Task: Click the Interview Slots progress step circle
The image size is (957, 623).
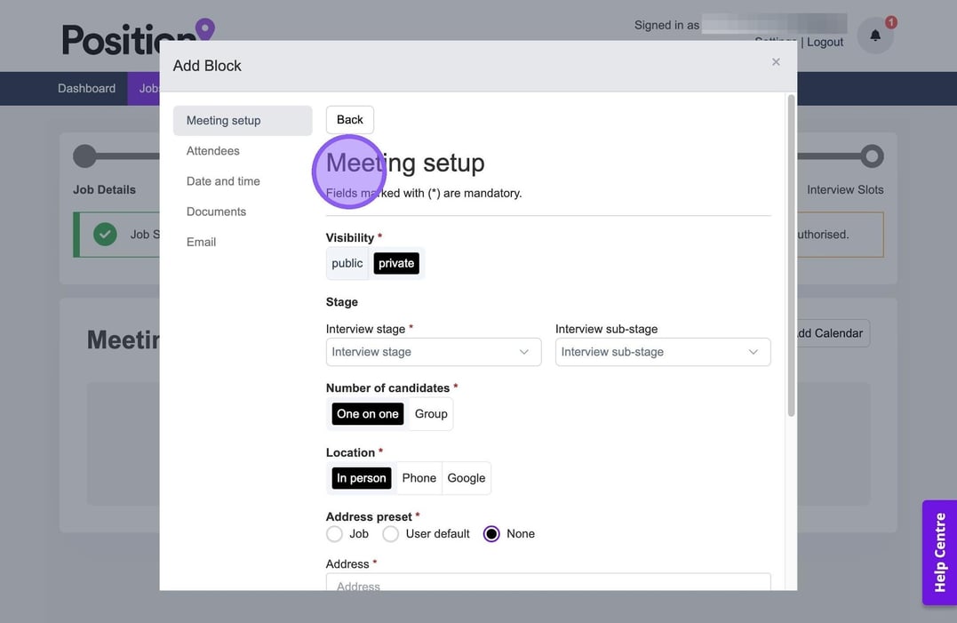Action: coord(872,156)
